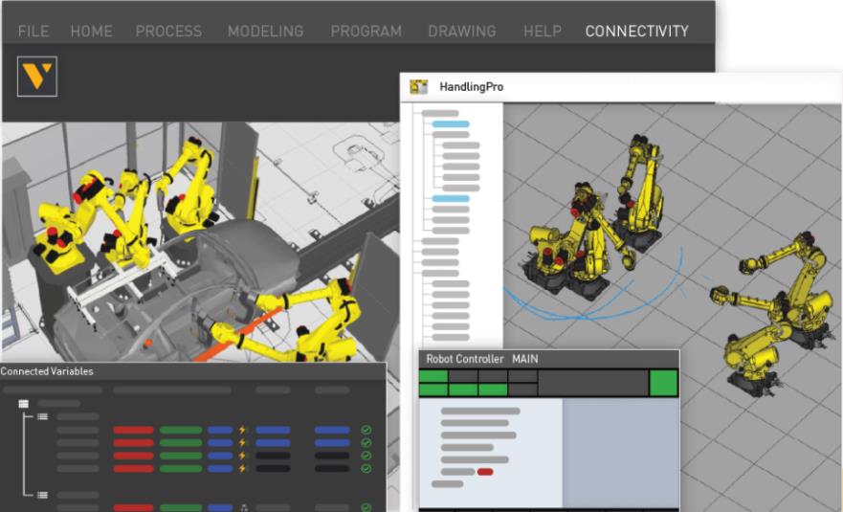Viewport: 843px width, 512px height.
Task: Click the lightning icon in third variable row
Action: pyautogui.click(x=242, y=456)
